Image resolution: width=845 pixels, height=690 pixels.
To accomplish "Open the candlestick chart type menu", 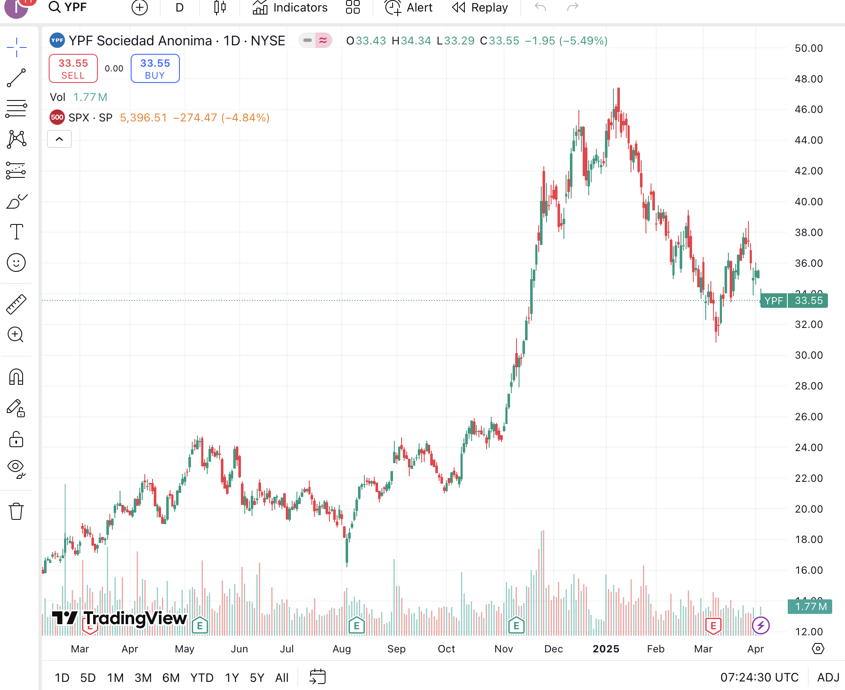I will 220,7.
